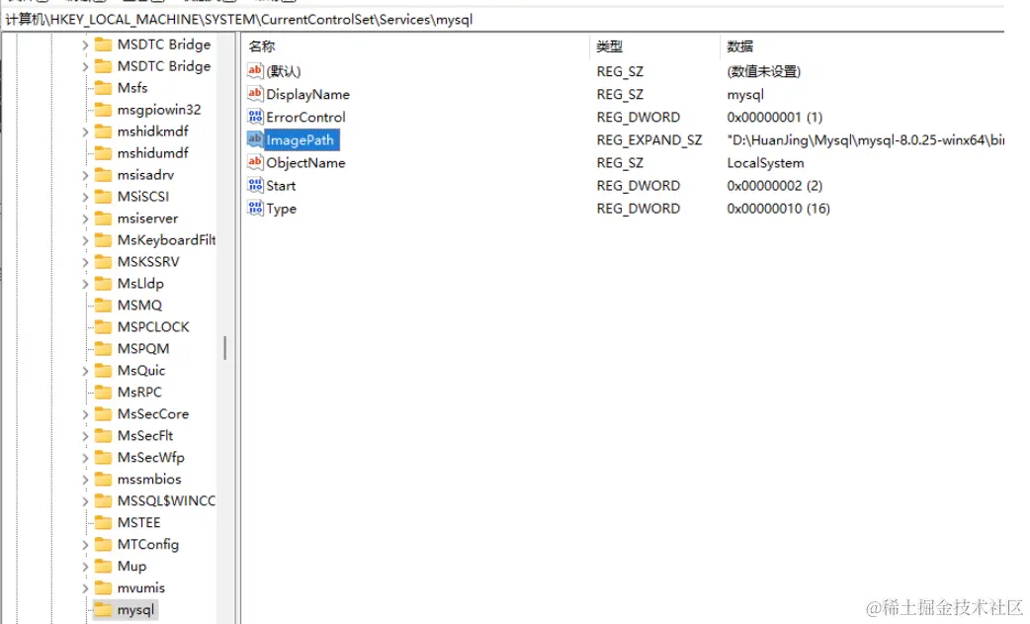The height and width of the screenshot is (624, 1030).
Task: Select the MsSecCore tree label
Action: point(153,413)
